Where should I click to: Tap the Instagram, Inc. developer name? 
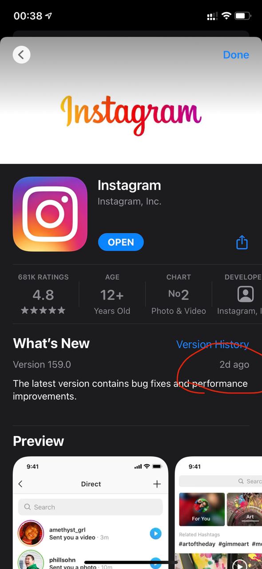[x=129, y=201]
